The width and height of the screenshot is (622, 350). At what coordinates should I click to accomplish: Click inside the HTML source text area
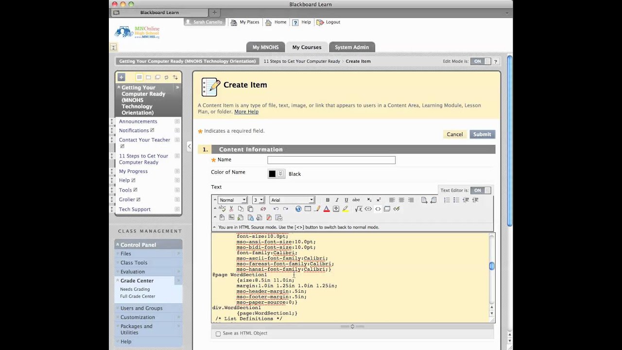[x=350, y=278]
